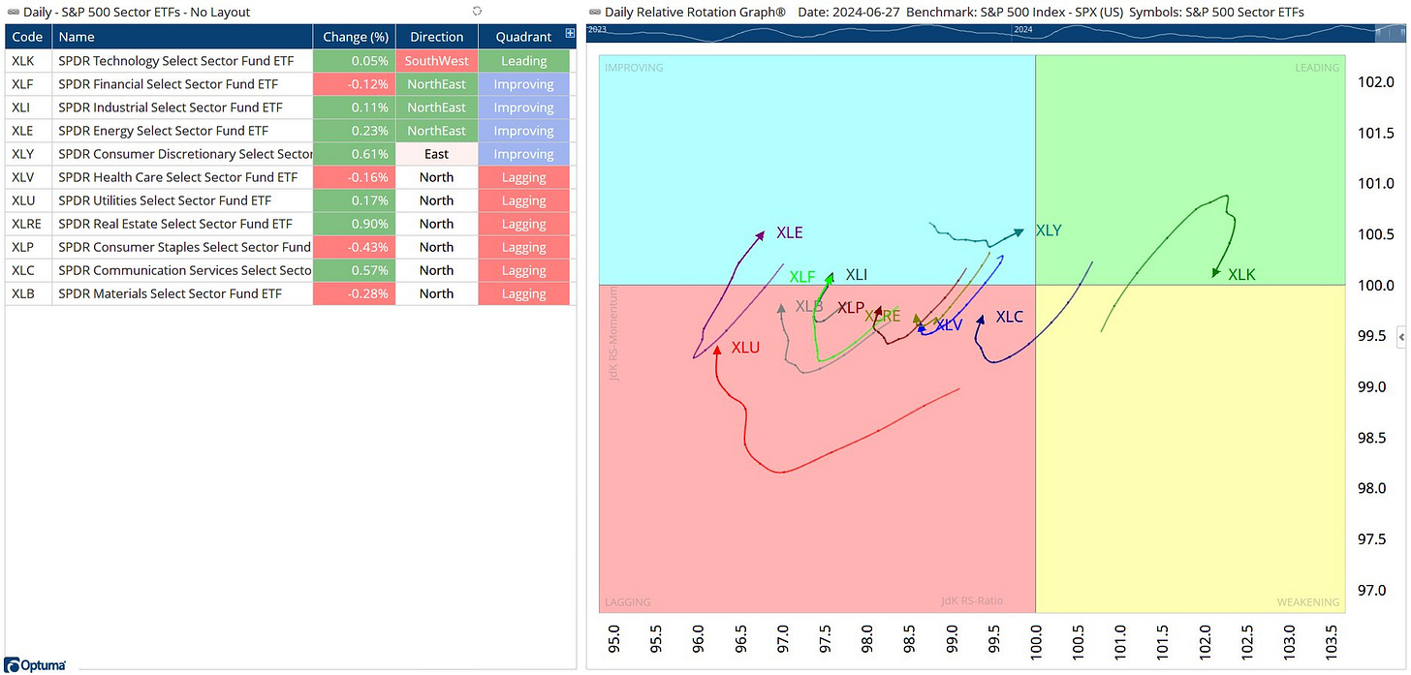Select the XLF row code cell
The image size is (1411, 675).
click(x=28, y=84)
